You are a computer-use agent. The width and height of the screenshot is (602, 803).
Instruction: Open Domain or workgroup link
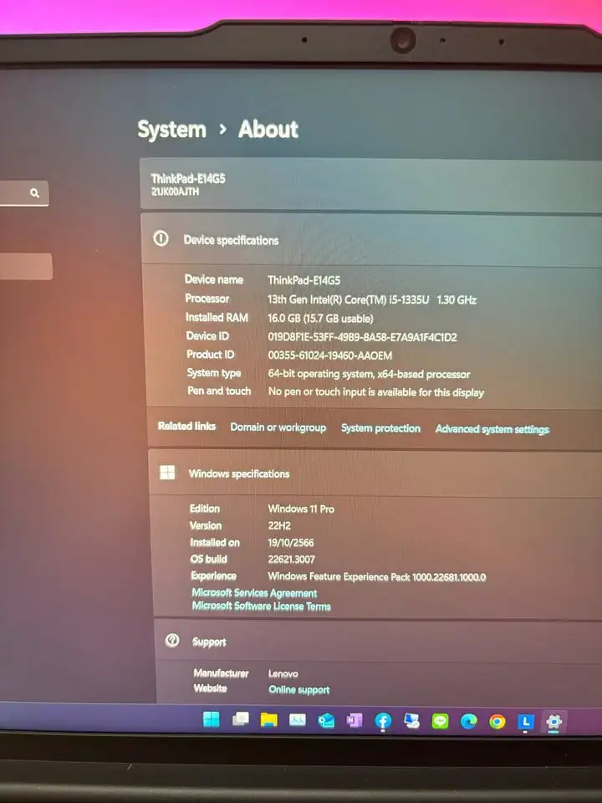coord(278,427)
